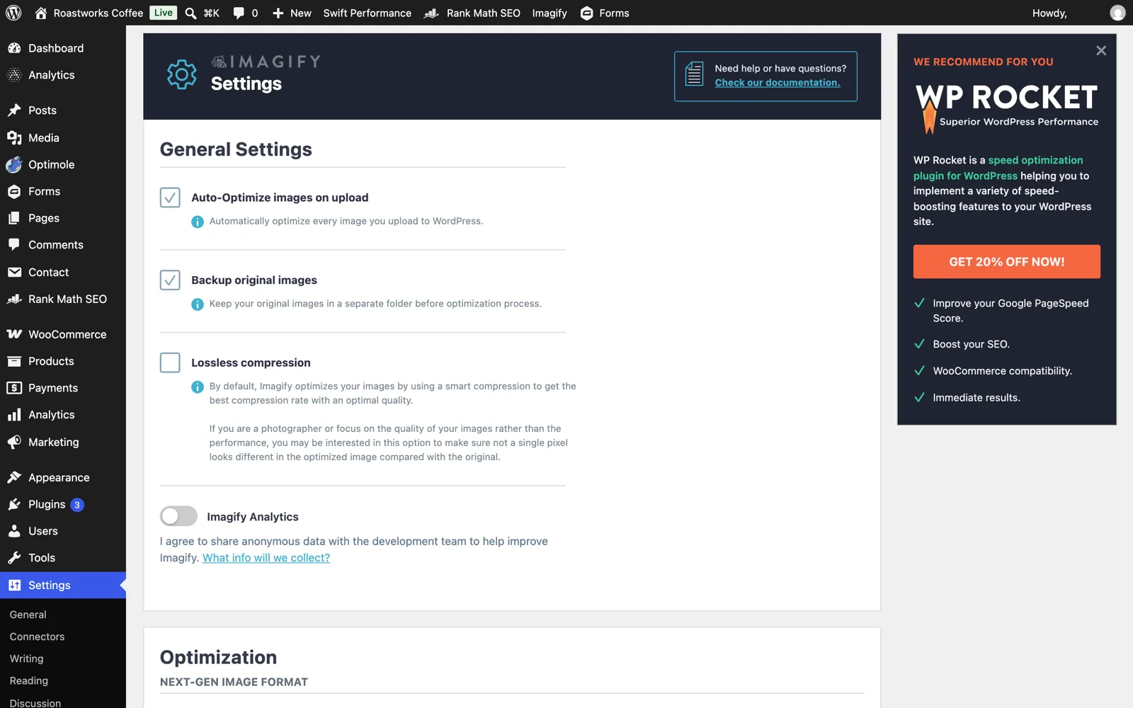The width and height of the screenshot is (1133, 708).
Task: Uncheck Backup original images checkbox
Action: [170, 280]
